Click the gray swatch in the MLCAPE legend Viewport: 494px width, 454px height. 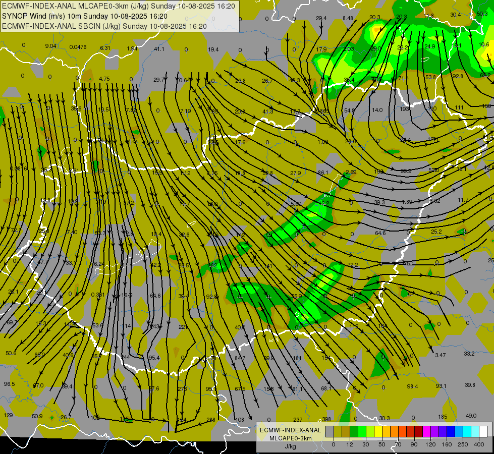coord(330,432)
